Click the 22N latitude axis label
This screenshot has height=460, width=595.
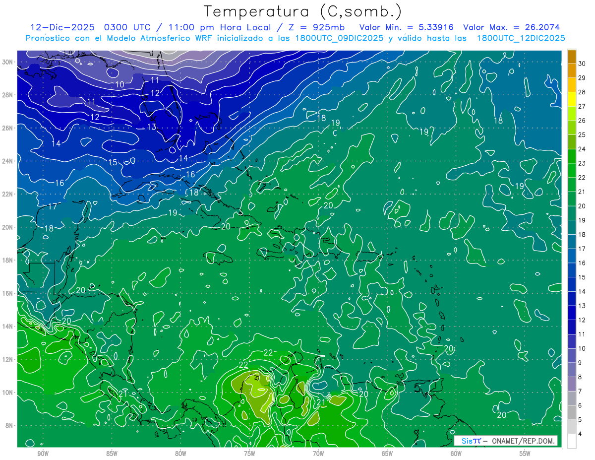tap(8, 194)
